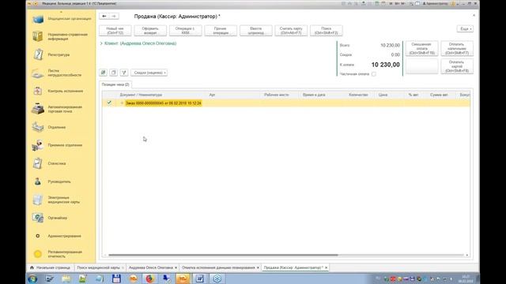This screenshot has height=284, width=506.
Task: Click the Рабочее место column header
Action: [276, 95]
